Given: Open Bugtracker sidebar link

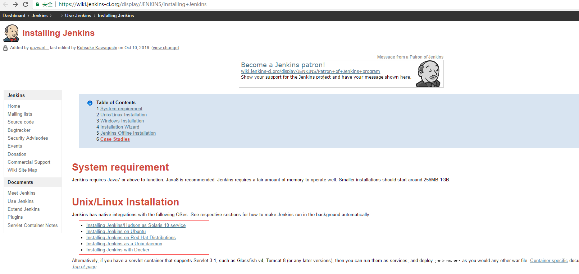Looking at the screenshot, I should point(19,130).
